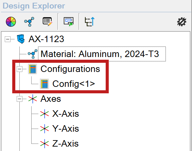Click the material molecule toolbar icon

point(29,22)
